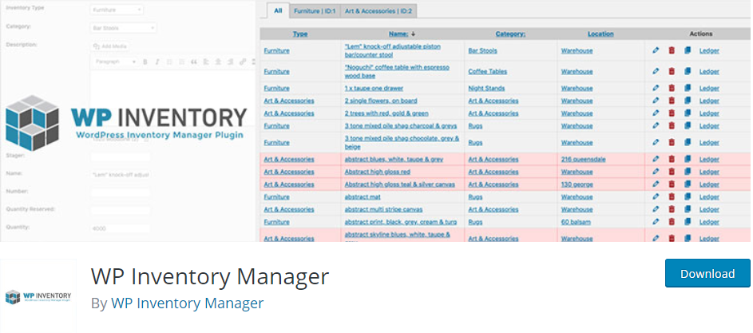Duplicate the abstract print, black, grey item
Screen dimensions: 753x333
point(688,222)
